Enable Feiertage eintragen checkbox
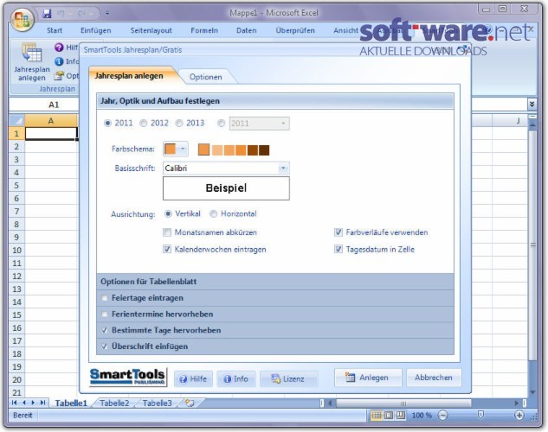This screenshot has height=432, width=548. (105, 298)
